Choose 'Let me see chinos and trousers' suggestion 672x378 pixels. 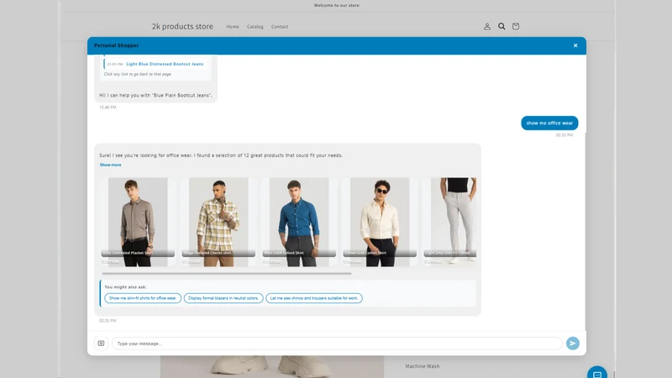pyautogui.click(x=313, y=298)
